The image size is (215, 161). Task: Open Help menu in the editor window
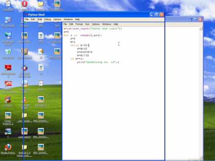(x=116, y=24)
